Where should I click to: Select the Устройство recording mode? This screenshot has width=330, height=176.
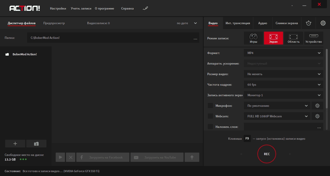(x=314, y=38)
